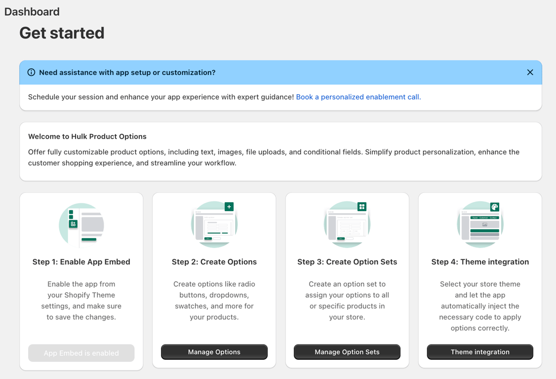
Task: Click the Get started title
Action: (62, 33)
